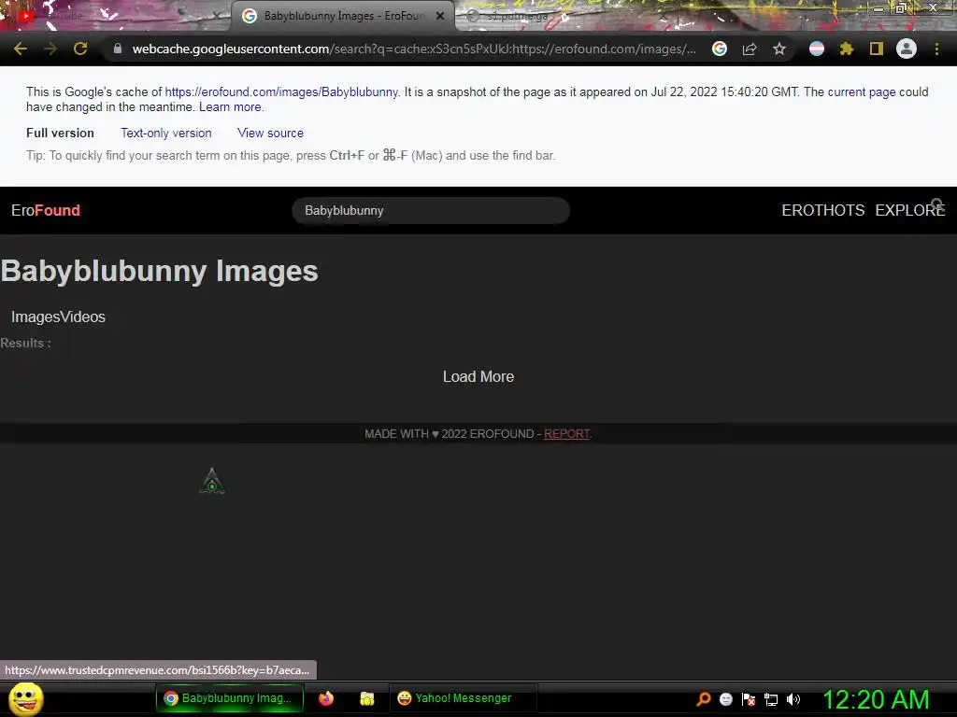The height and width of the screenshot is (717, 957).
Task: Click the share page icon
Action: [750, 49]
